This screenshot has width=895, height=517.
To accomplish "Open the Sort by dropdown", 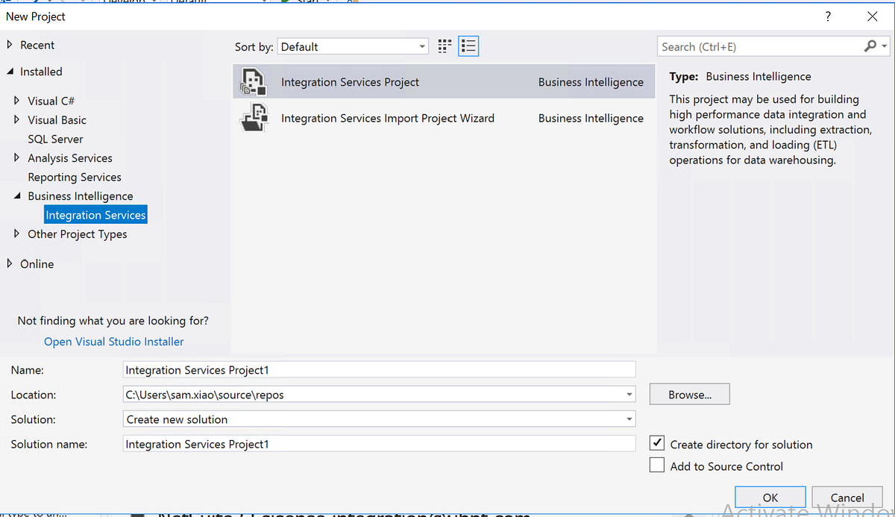I will click(x=421, y=46).
